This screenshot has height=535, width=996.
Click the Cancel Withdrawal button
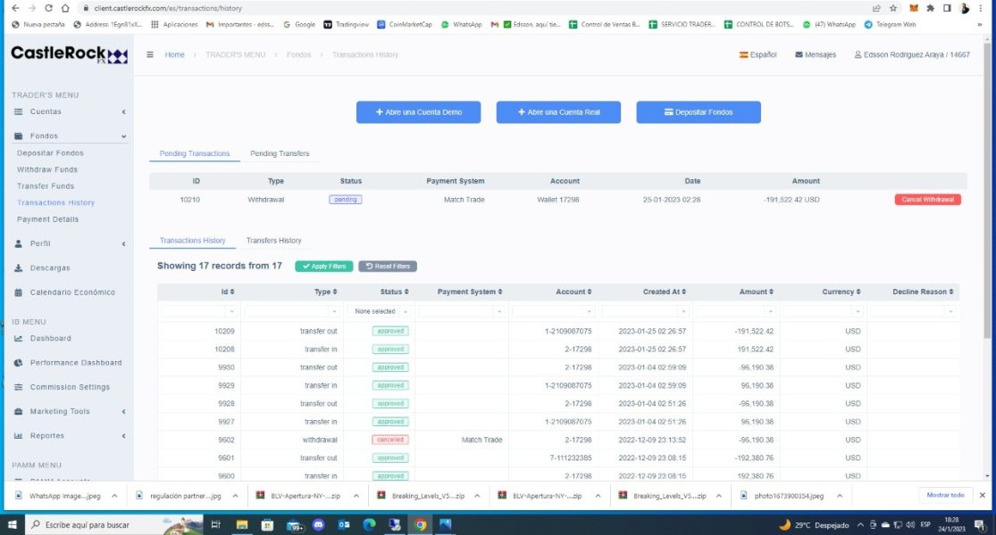pos(927,199)
